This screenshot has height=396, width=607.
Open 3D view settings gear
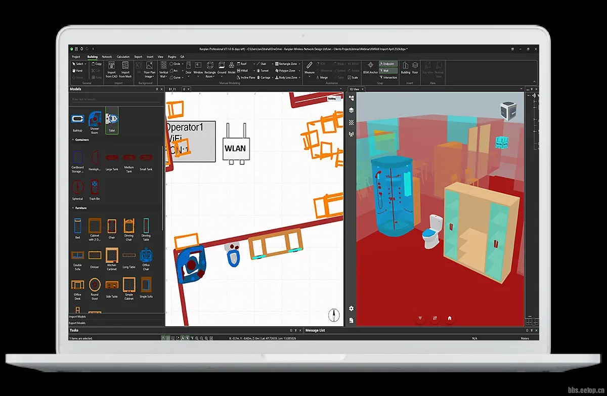pyautogui.click(x=352, y=309)
